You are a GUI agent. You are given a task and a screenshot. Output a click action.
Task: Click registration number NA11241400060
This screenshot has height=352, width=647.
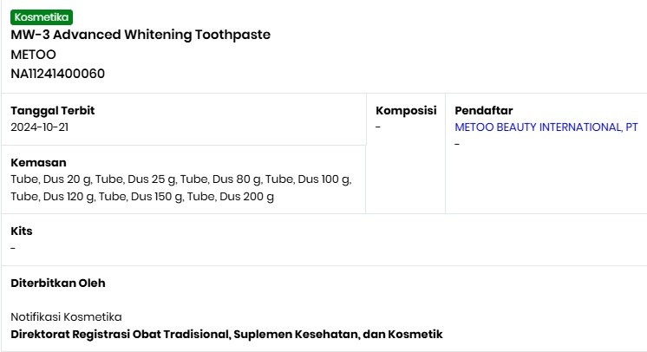pyautogui.click(x=57, y=74)
